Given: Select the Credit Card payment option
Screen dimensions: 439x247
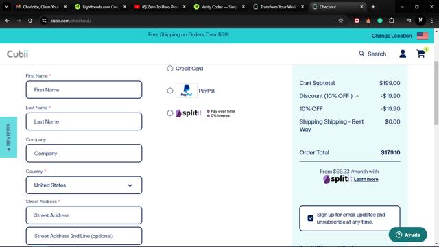Looking at the screenshot, I should click(x=170, y=69).
